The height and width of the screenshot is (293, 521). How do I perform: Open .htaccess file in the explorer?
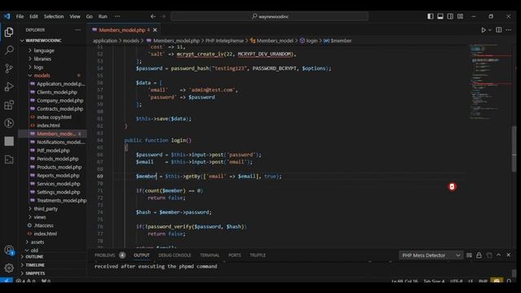(43, 225)
